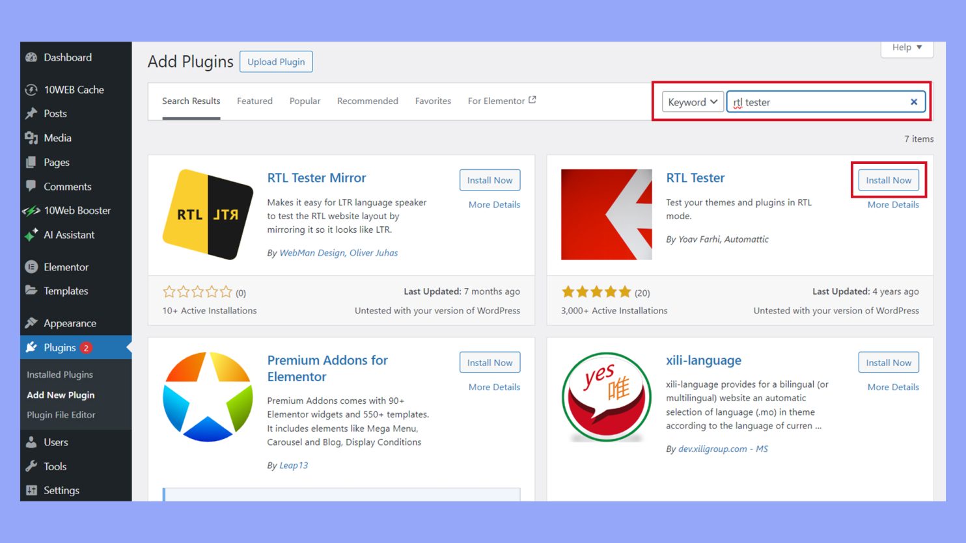The height and width of the screenshot is (543, 966).
Task: Open Comments using the speech bubble icon
Action: point(31,187)
